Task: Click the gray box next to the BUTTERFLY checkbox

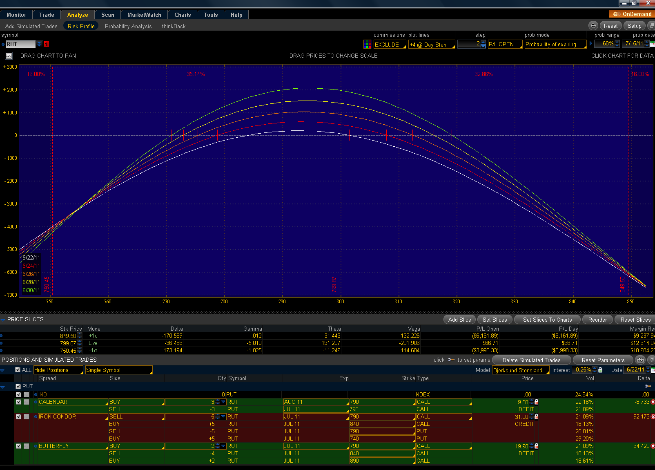Action: coord(26,446)
